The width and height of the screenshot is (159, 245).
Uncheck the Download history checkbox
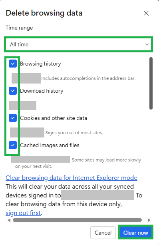[13, 91]
